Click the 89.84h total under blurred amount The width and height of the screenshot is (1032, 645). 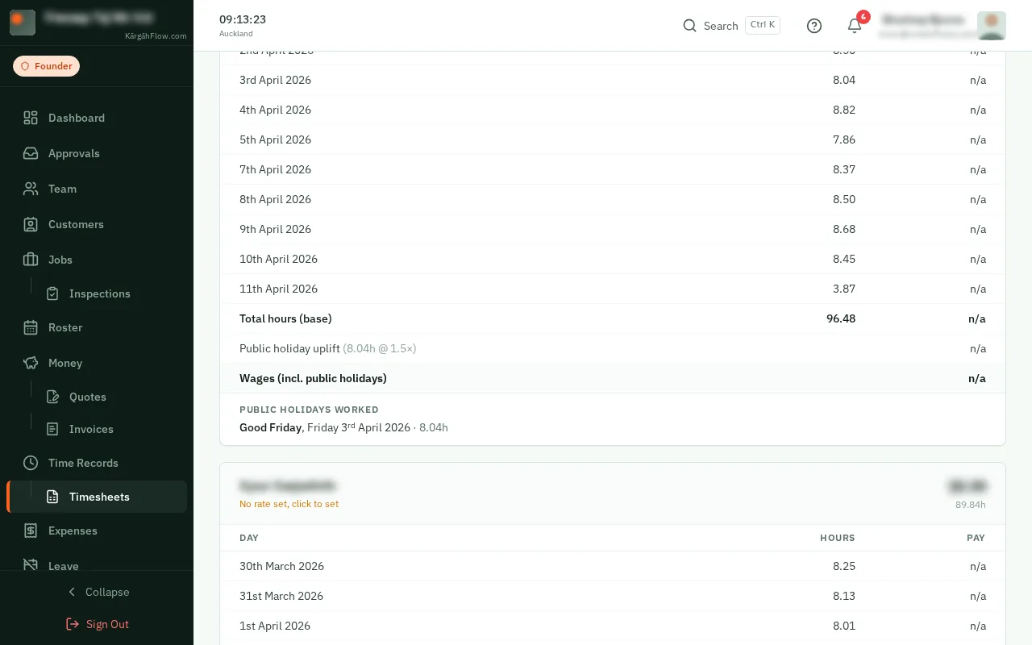pyautogui.click(x=971, y=505)
